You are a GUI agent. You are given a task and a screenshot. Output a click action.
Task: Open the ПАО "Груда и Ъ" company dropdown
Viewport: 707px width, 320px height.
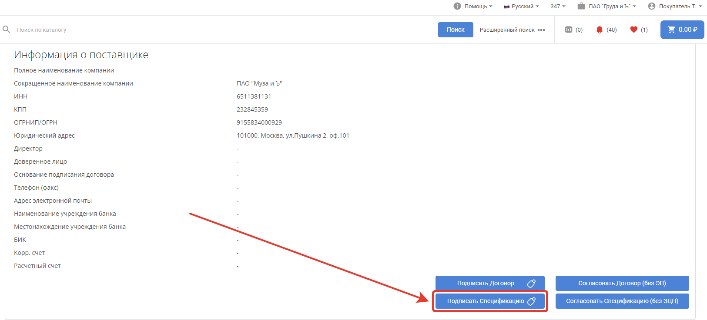pyautogui.click(x=612, y=6)
